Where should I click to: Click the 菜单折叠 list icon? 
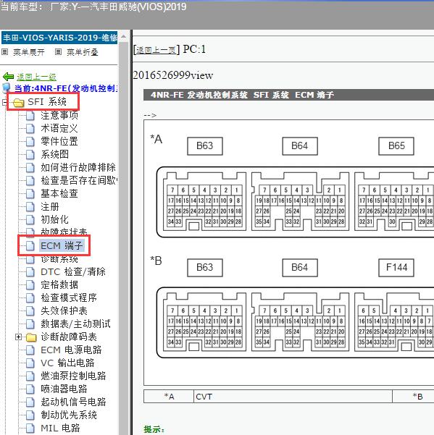[x=58, y=52]
